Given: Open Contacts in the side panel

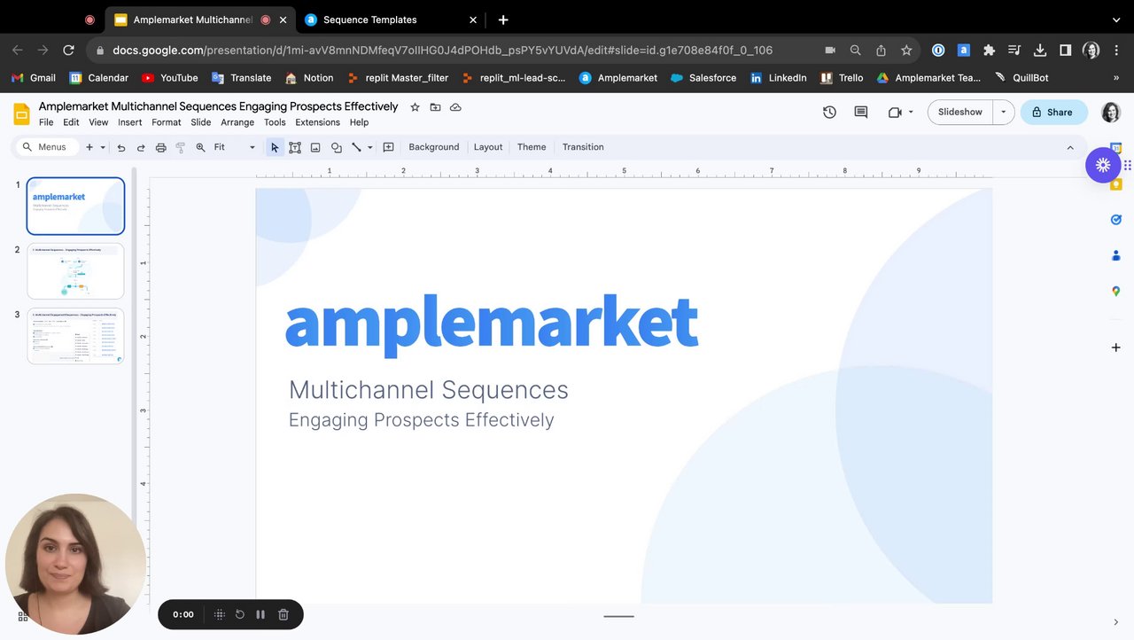Looking at the screenshot, I should coord(1116,255).
